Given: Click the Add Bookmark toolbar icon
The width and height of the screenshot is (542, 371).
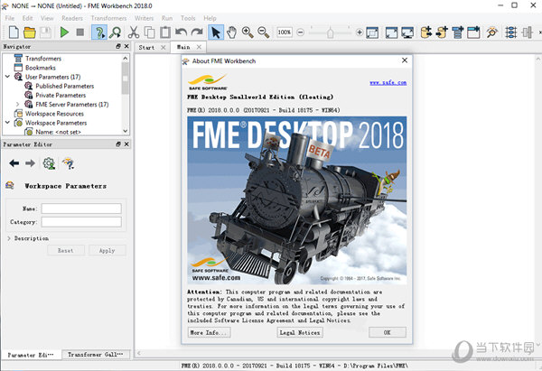Looking at the screenshot, I should click(473, 32).
